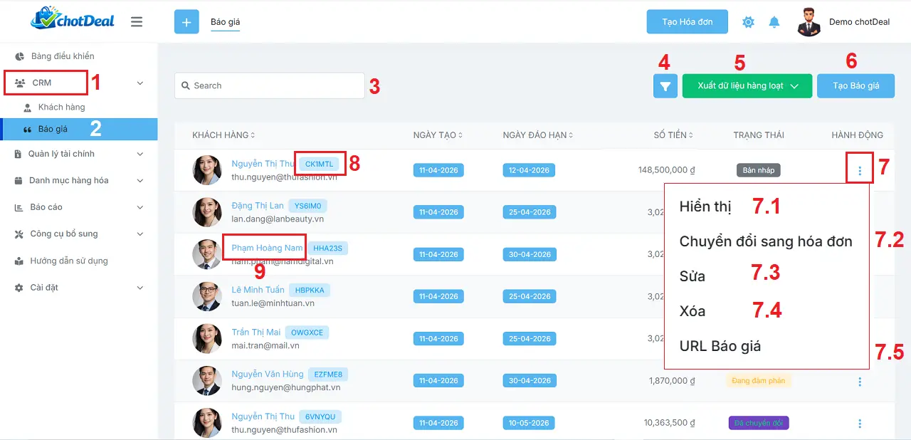Click the blue filter funnel icon
Viewport: 911px width, 440px height.
tap(665, 86)
